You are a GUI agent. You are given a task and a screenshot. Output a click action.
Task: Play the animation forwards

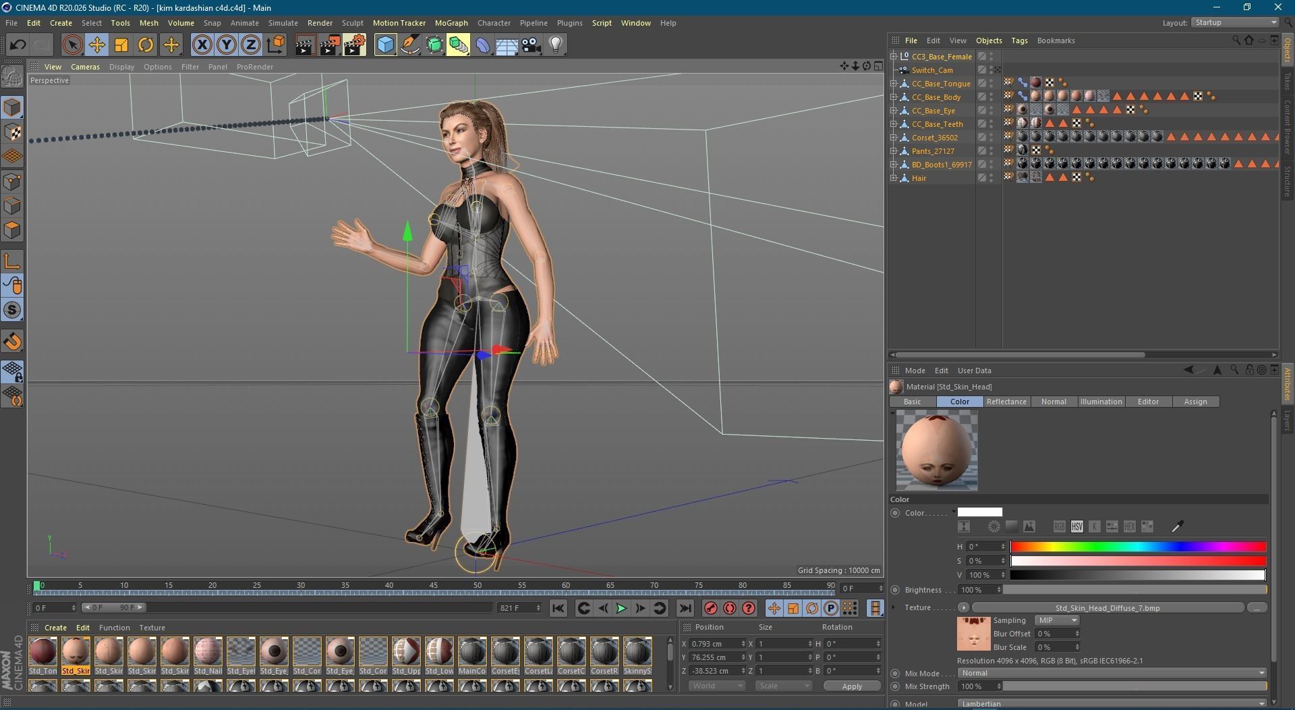pyautogui.click(x=621, y=608)
